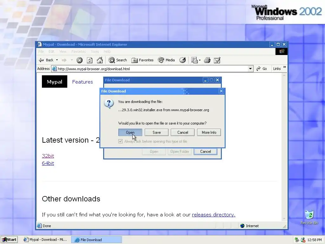Click Cancel in the rear File Download window
This screenshot has height=244, width=325.
pos(205,152)
